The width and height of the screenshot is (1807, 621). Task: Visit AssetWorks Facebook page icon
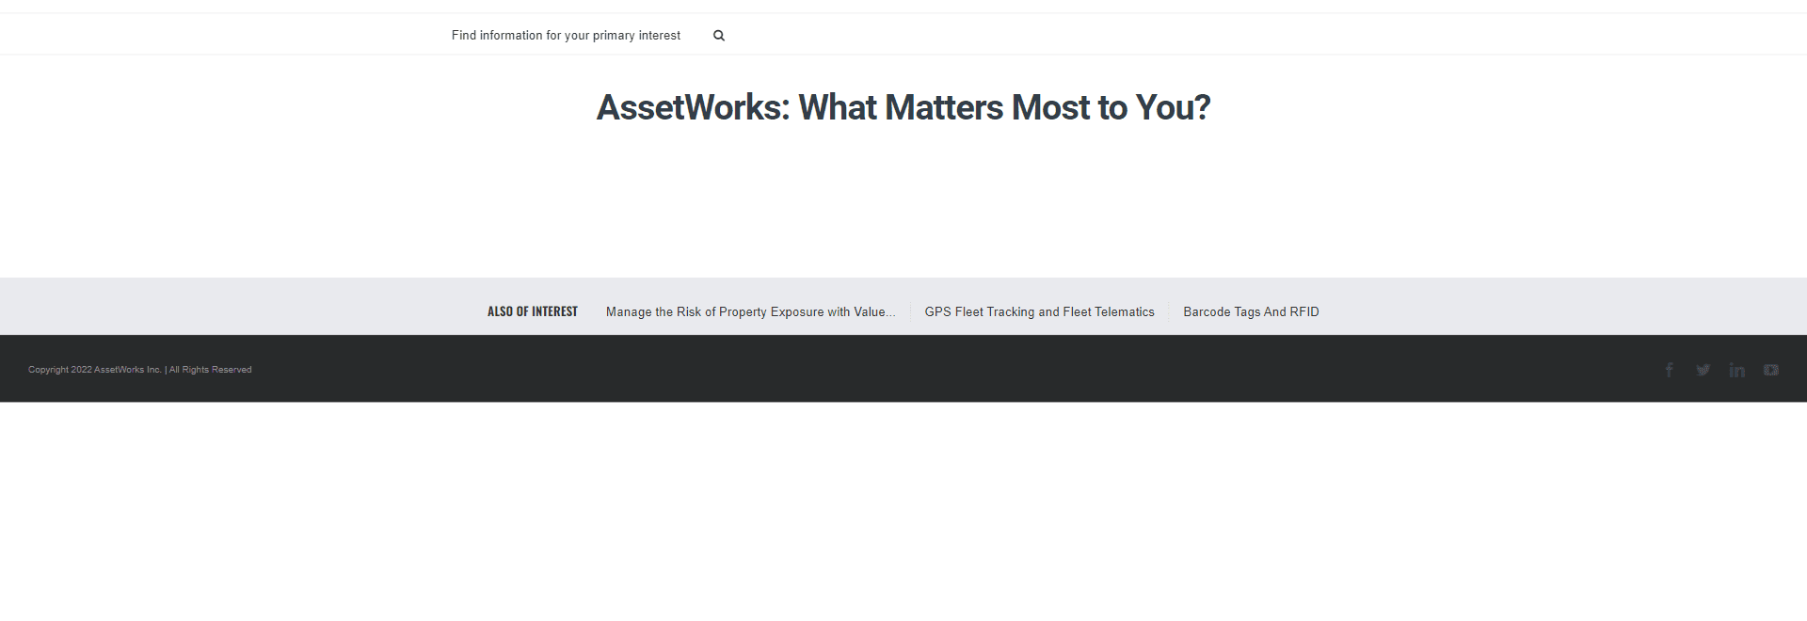point(1670,370)
